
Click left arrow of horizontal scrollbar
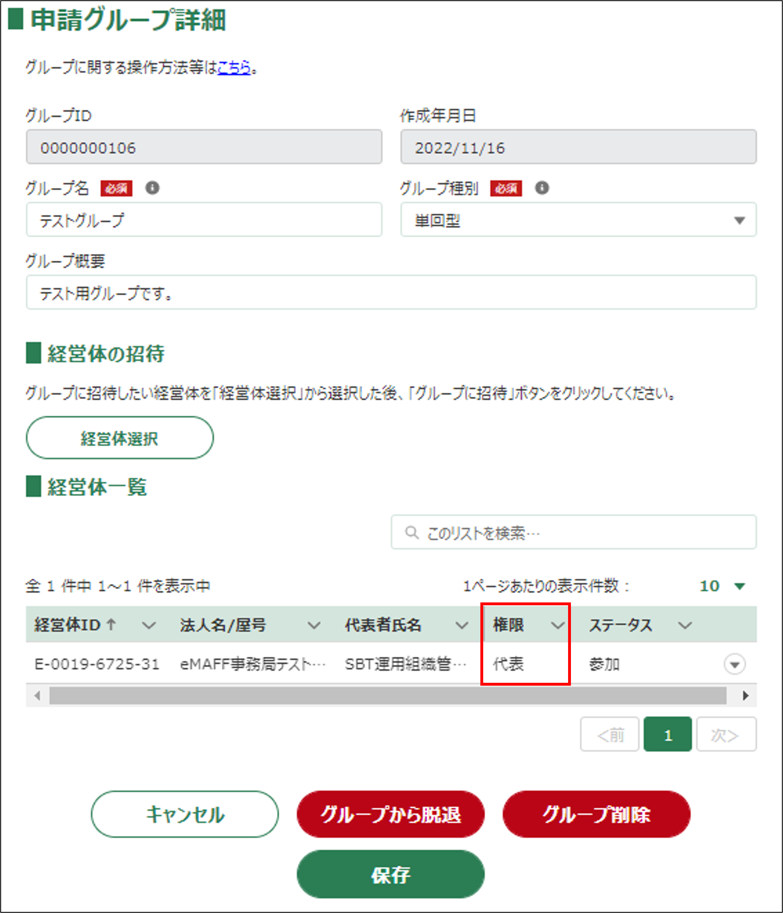click(37, 696)
